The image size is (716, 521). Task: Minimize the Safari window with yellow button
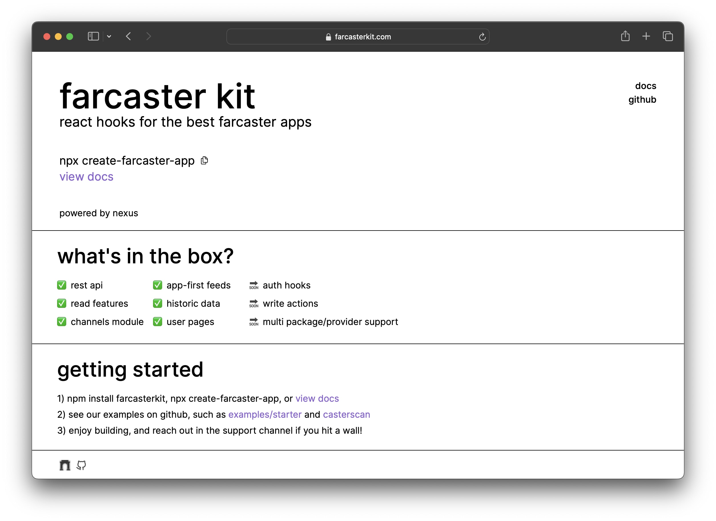point(58,37)
